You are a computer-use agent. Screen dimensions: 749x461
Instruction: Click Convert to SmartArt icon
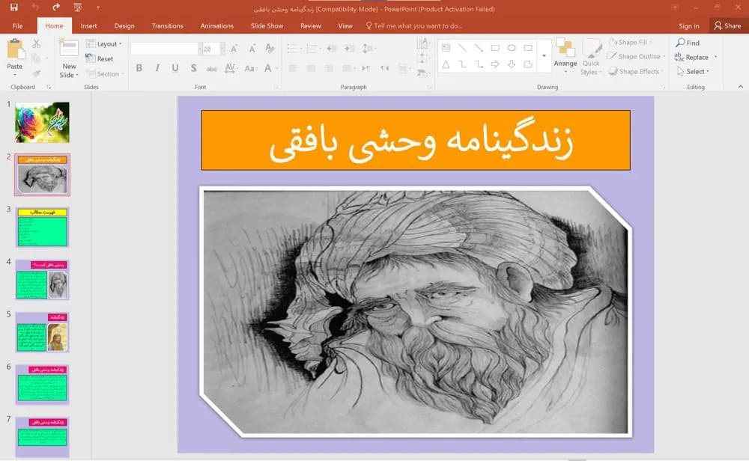(x=422, y=73)
